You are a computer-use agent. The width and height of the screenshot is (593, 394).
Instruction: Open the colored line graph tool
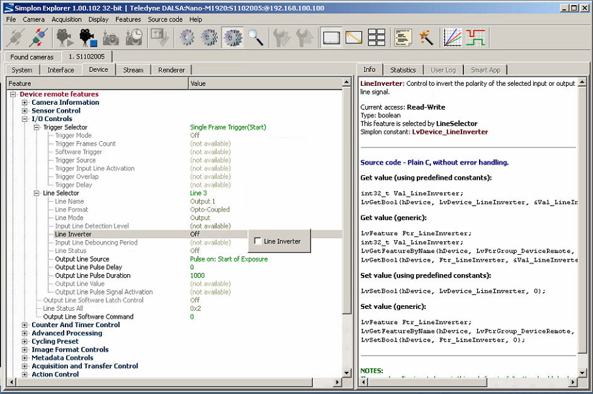coord(453,38)
